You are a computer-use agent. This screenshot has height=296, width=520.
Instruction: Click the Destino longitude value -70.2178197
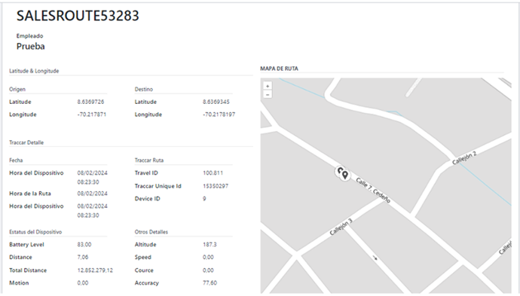[219, 114]
